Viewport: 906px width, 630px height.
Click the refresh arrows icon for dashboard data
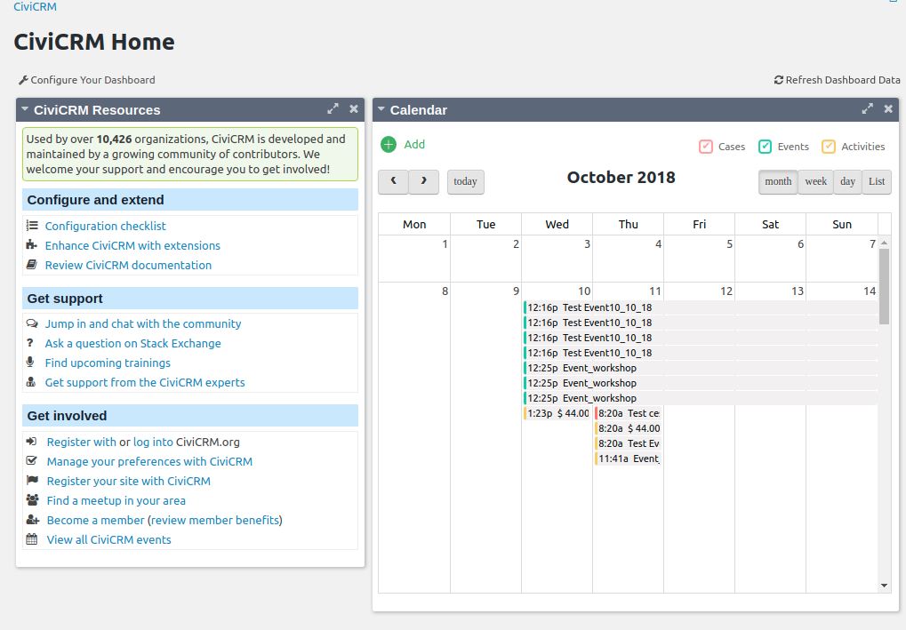point(778,80)
